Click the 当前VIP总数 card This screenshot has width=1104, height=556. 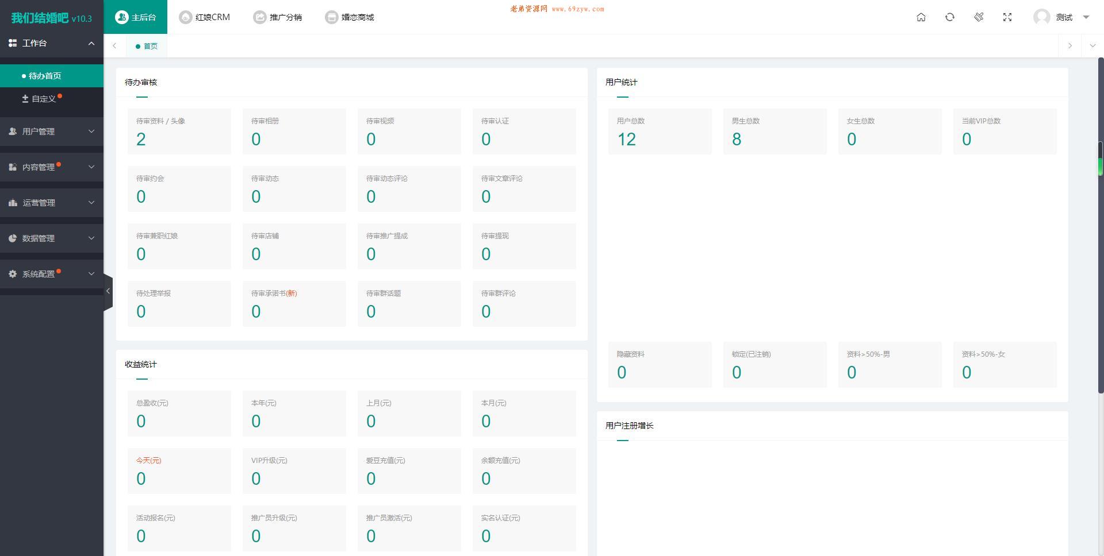1005,132
